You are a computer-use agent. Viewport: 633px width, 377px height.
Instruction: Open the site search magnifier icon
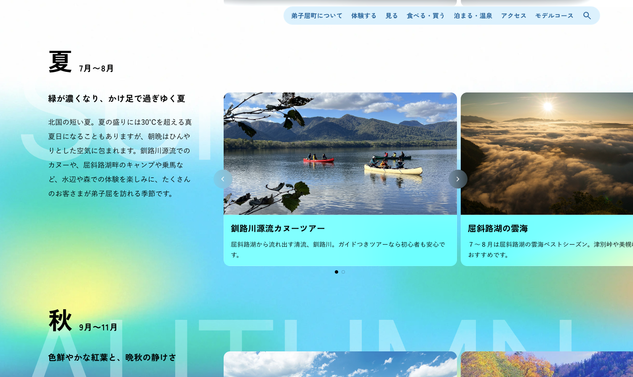587,16
